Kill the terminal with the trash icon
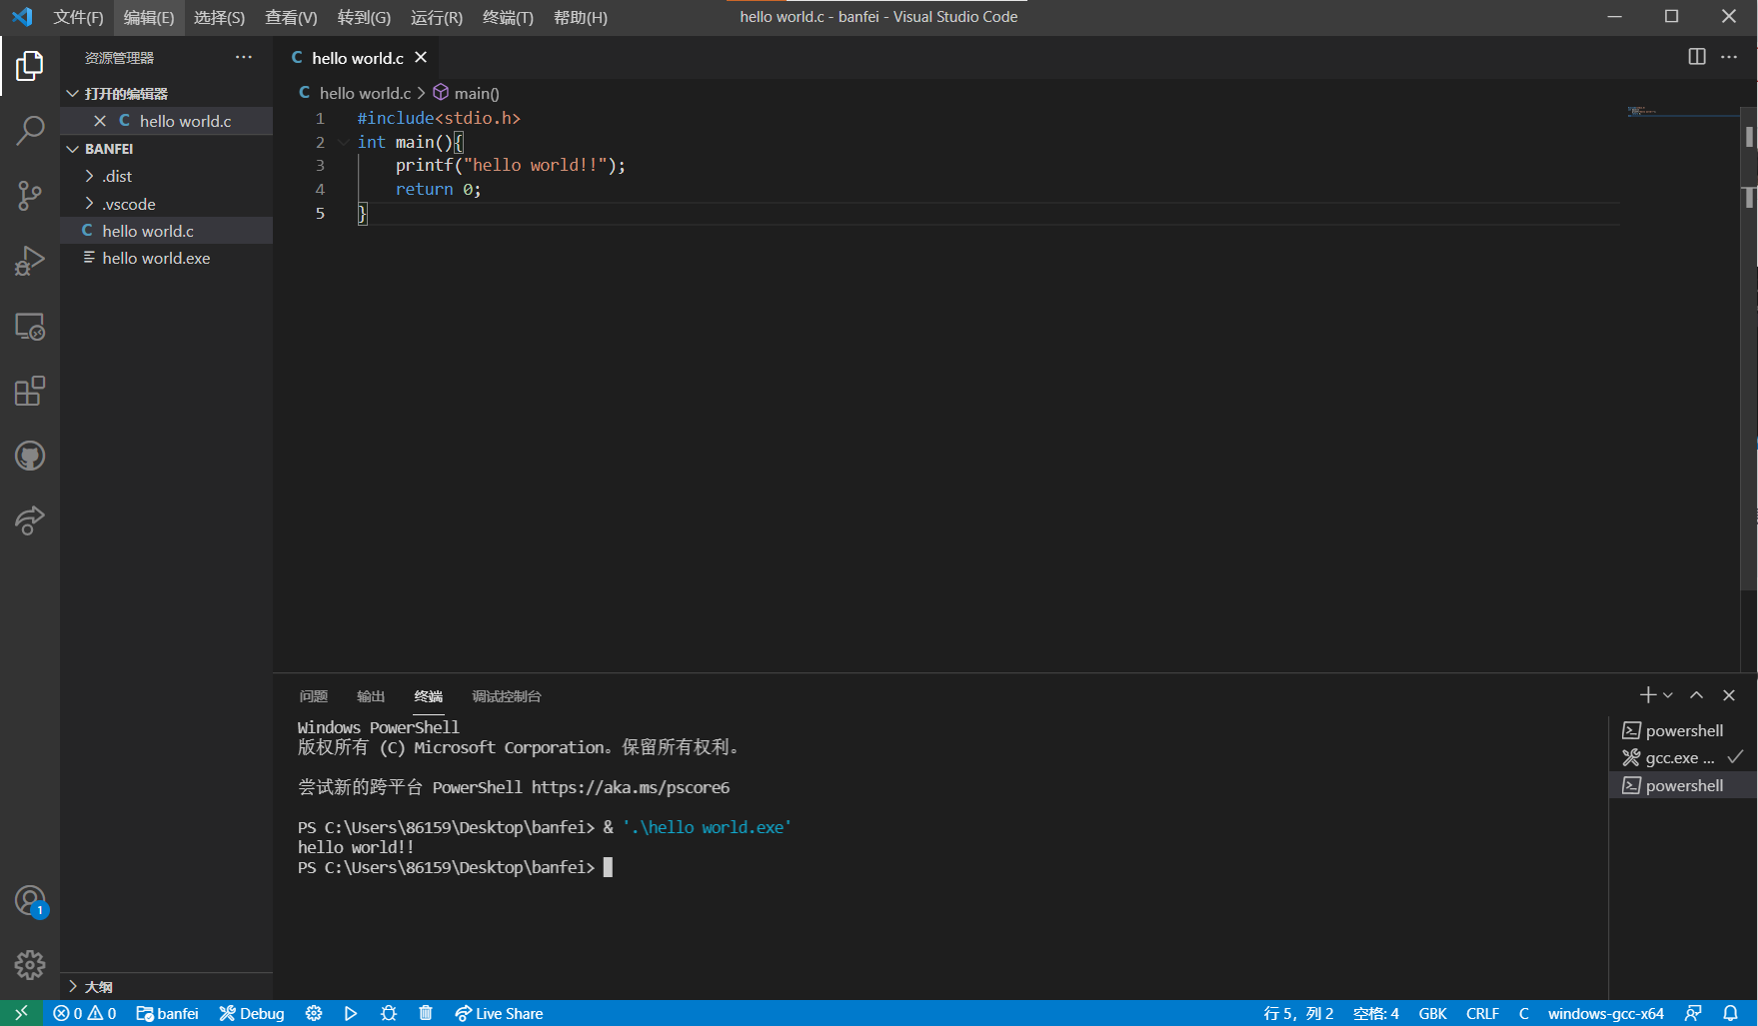The height and width of the screenshot is (1026, 1758). (426, 1013)
